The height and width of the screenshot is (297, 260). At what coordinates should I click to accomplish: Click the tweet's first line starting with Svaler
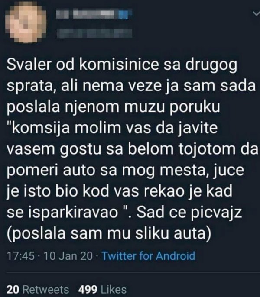point(122,65)
